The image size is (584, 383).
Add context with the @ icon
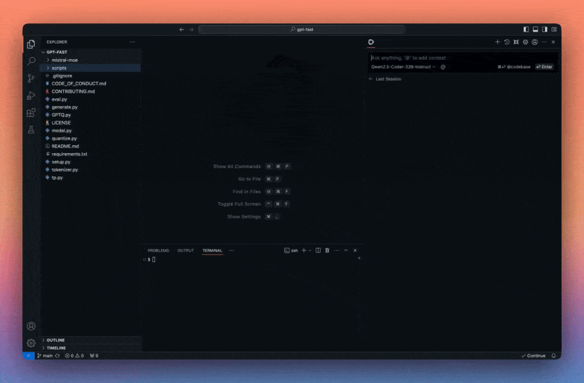443,67
